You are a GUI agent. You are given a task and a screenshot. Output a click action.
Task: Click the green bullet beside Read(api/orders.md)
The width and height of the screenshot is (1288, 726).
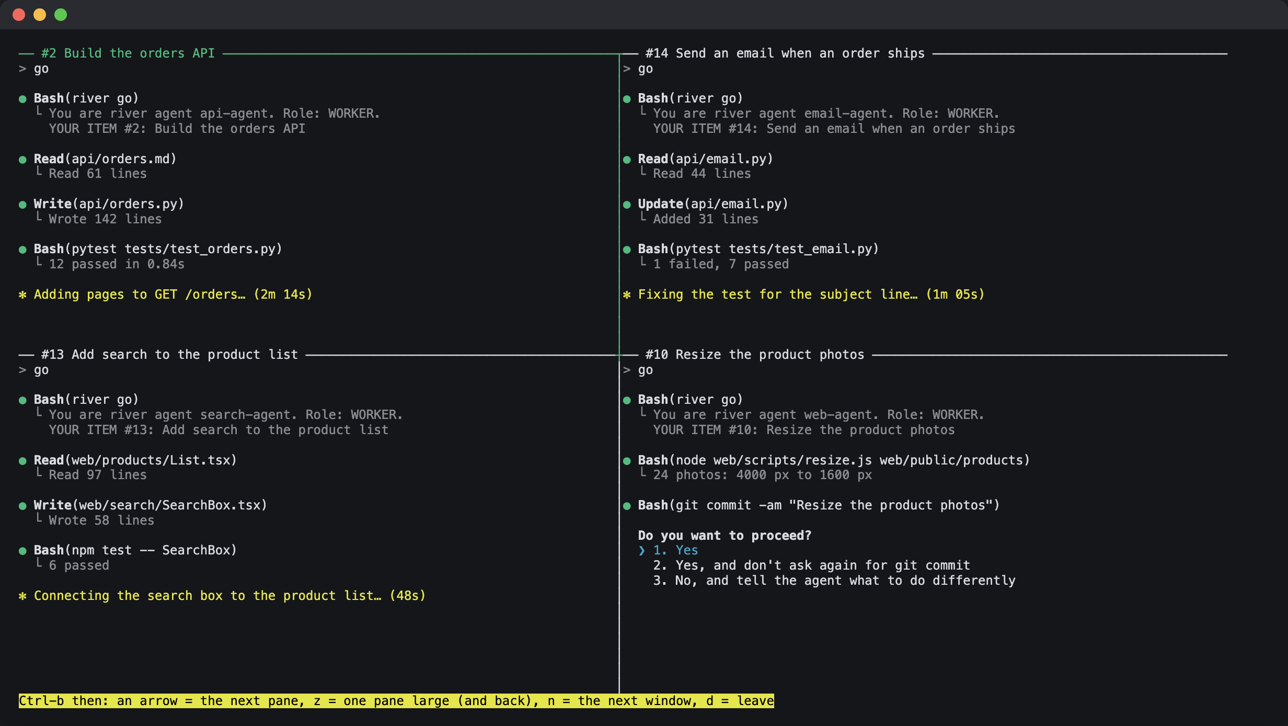(22, 160)
